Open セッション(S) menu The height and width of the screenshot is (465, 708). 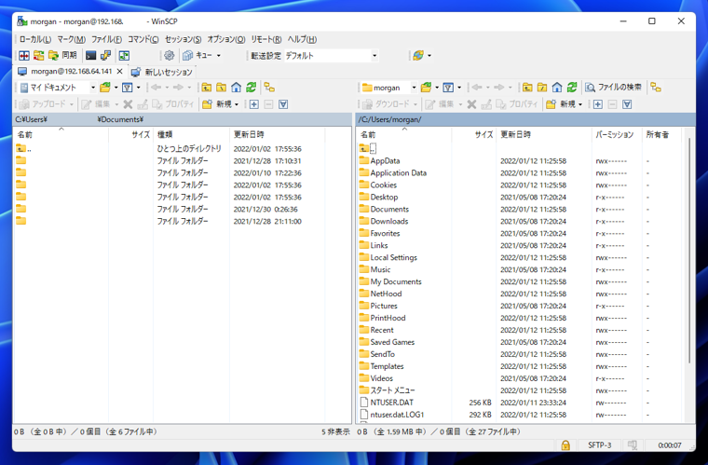183,39
